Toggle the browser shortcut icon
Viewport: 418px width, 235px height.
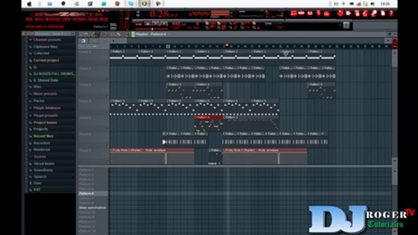pos(318,13)
